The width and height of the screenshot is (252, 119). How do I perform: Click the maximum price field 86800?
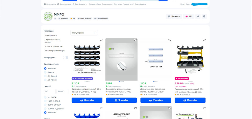coord(62,91)
